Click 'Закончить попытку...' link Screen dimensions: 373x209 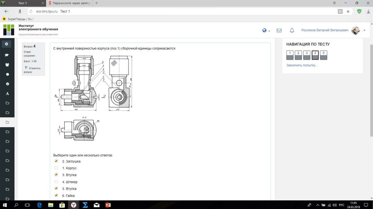302,66
